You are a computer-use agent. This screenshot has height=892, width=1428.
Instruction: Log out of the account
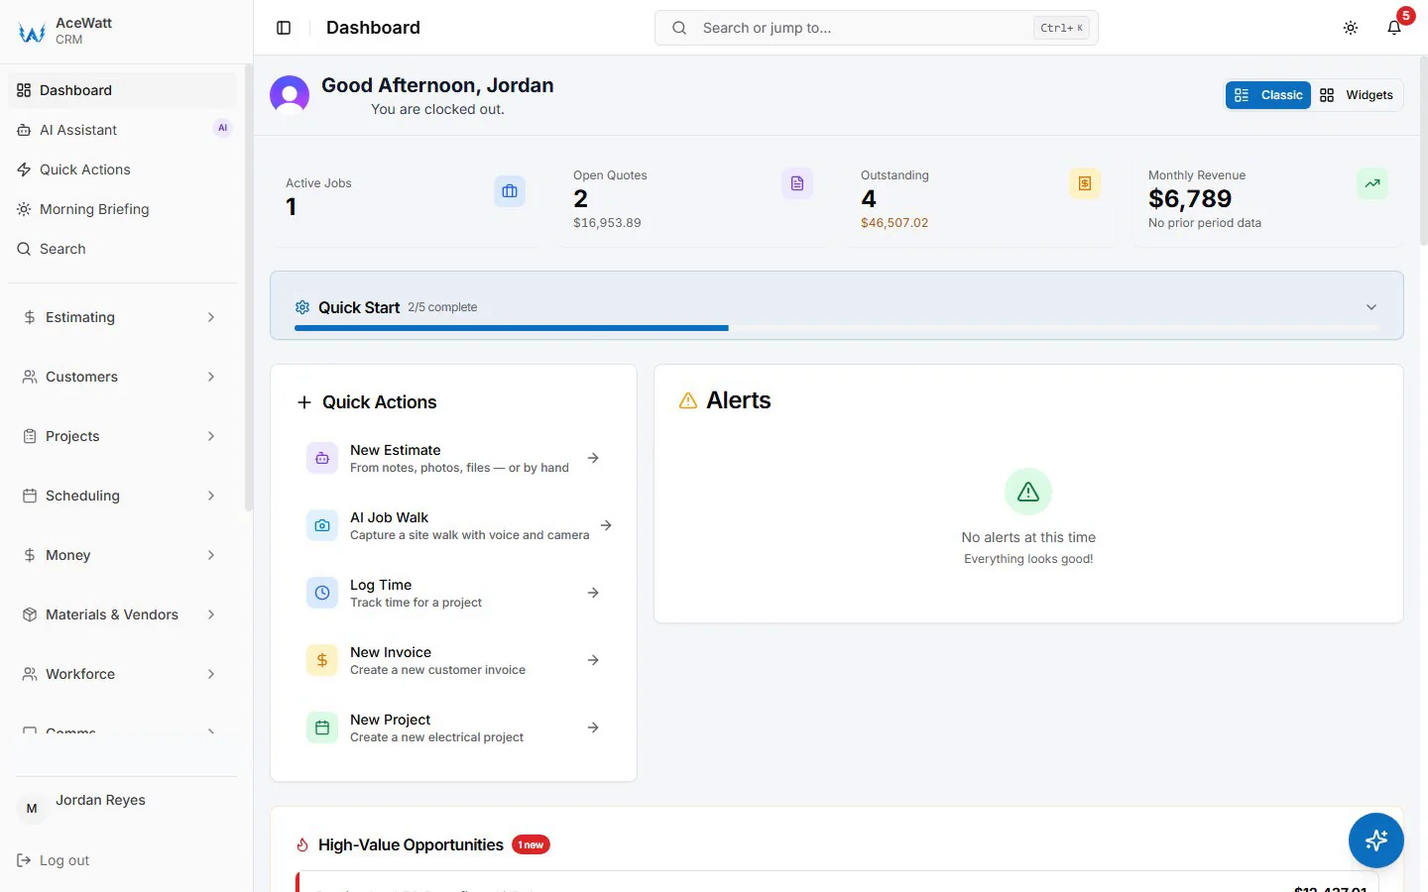pos(54,860)
